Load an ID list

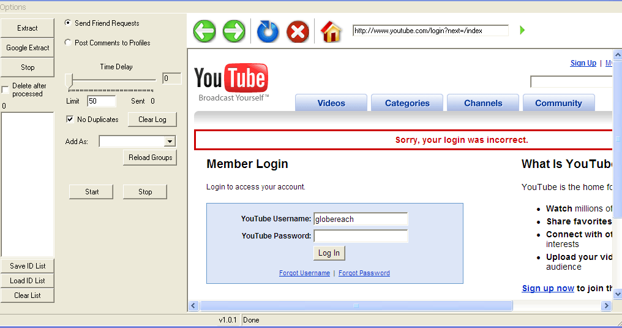coord(28,281)
